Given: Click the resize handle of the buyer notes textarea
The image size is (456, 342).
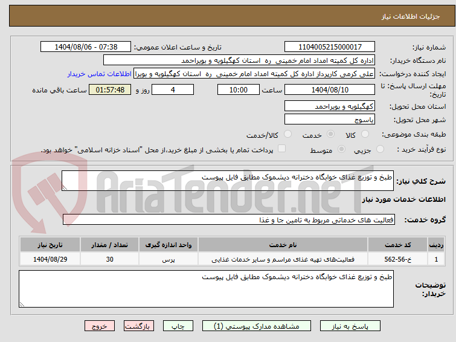Looking at the screenshot, I should coord(22,305).
